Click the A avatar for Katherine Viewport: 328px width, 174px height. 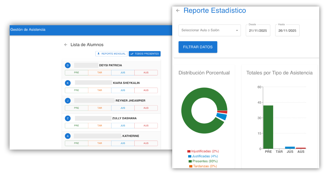(x=68, y=136)
